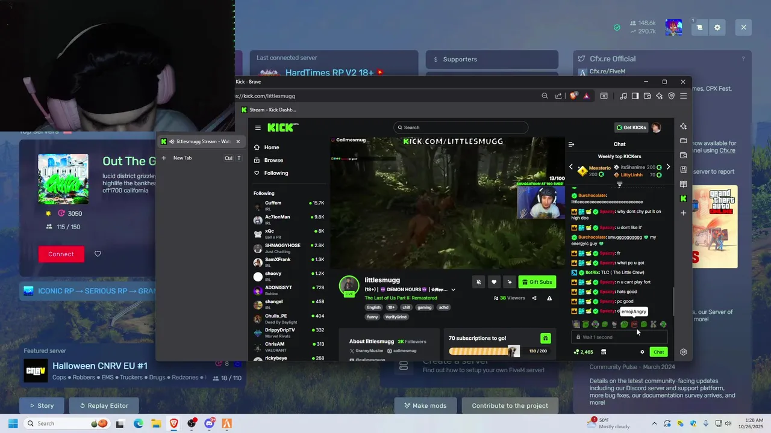
Task: Click the Kick search box
Action: click(461, 127)
